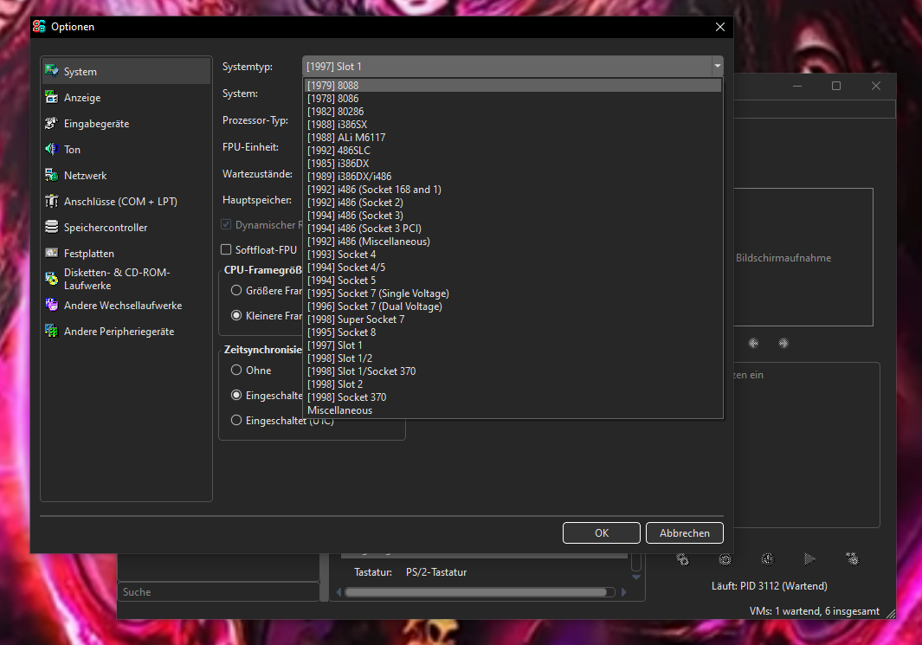Viewport: 922px width, 645px height.
Task: Click the start VM arrow icon in the manager
Action: click(x=809, y=559)
